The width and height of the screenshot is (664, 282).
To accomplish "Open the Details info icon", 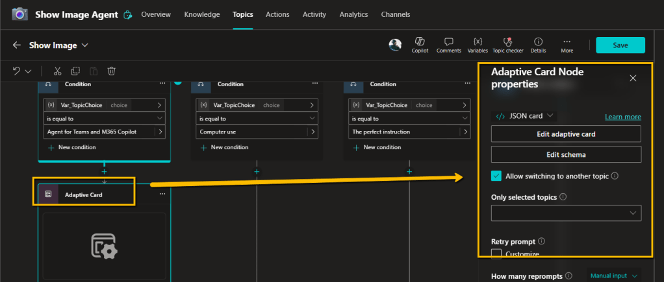I will point(538,41).
